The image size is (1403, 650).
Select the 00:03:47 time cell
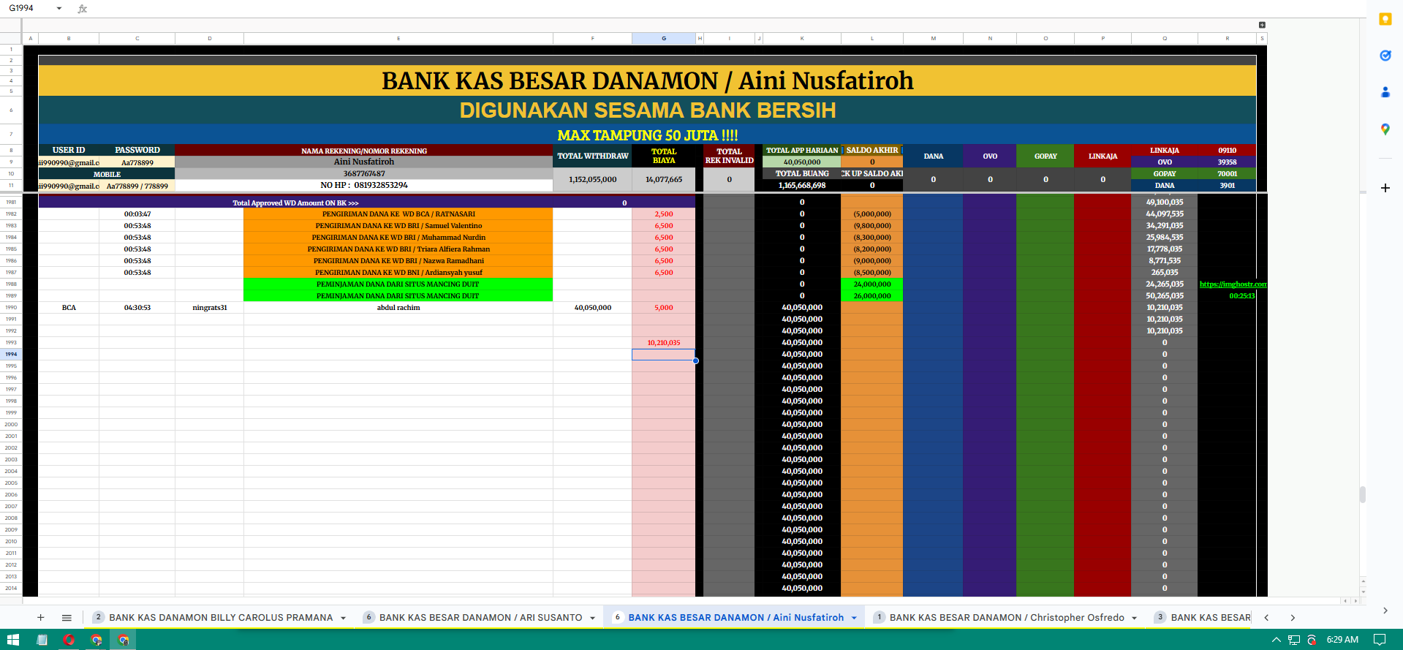tap(137, 214)
